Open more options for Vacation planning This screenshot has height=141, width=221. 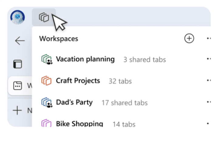pyautogui.click(x=209, y=59)
